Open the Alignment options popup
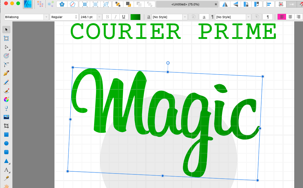 pos(269,4)
